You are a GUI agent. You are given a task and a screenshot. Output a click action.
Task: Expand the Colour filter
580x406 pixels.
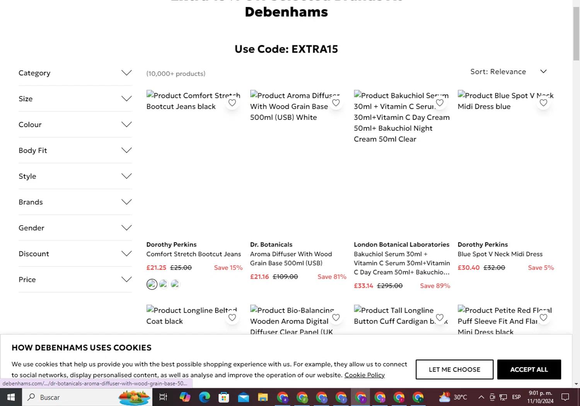75,125
